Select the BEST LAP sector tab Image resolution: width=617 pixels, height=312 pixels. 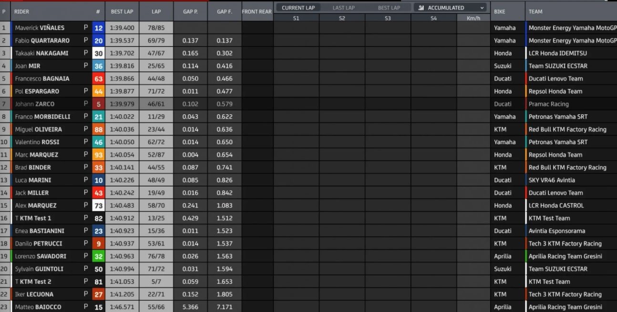point(389,8)
